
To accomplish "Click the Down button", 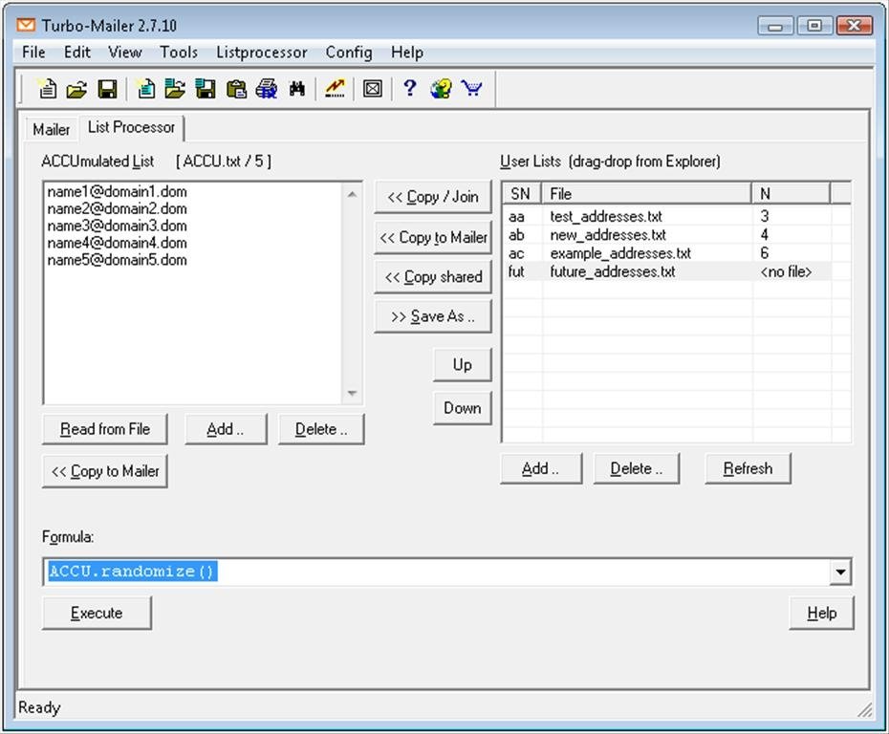I will (x=462, y=407).
